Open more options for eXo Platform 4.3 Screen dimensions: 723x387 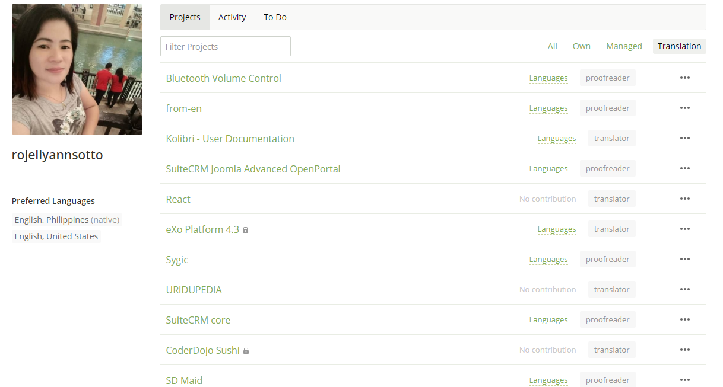(684, 229)
